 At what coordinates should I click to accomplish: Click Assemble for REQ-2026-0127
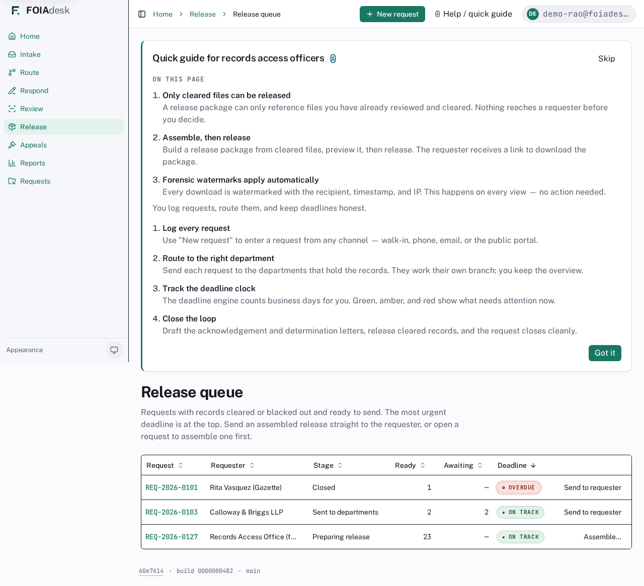click(602, 537)
